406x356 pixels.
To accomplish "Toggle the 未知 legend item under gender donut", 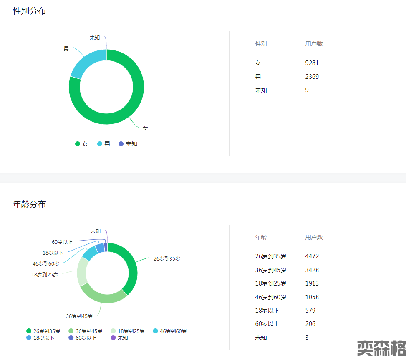I will (128, 144).
